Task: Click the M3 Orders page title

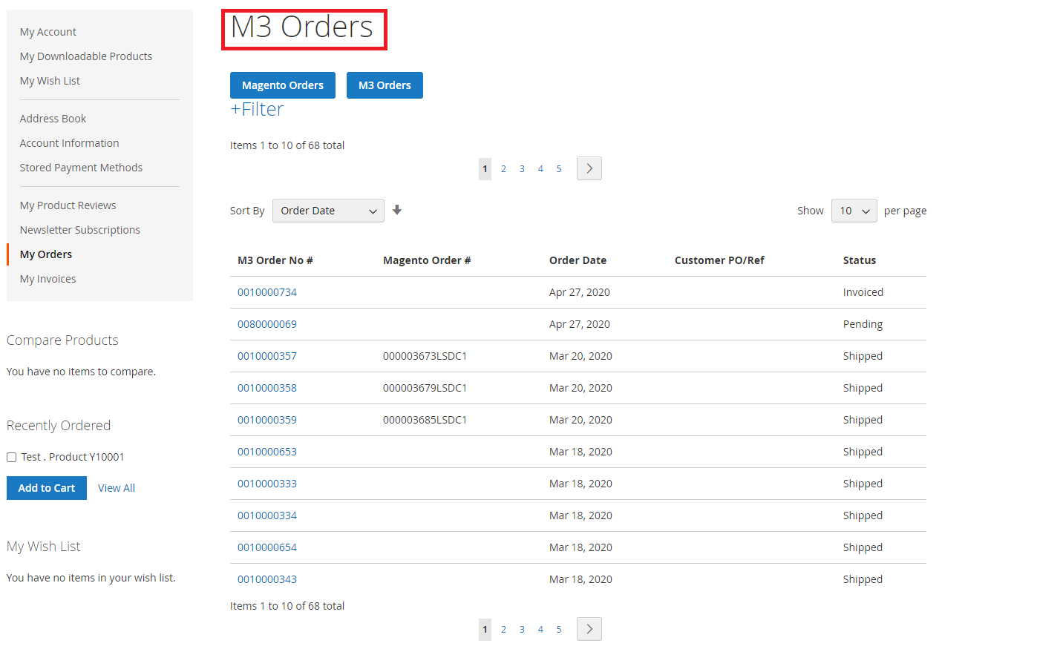Action: pos(302,27)
